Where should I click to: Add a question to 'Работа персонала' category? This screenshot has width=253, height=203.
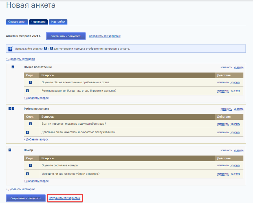(36, 139)
